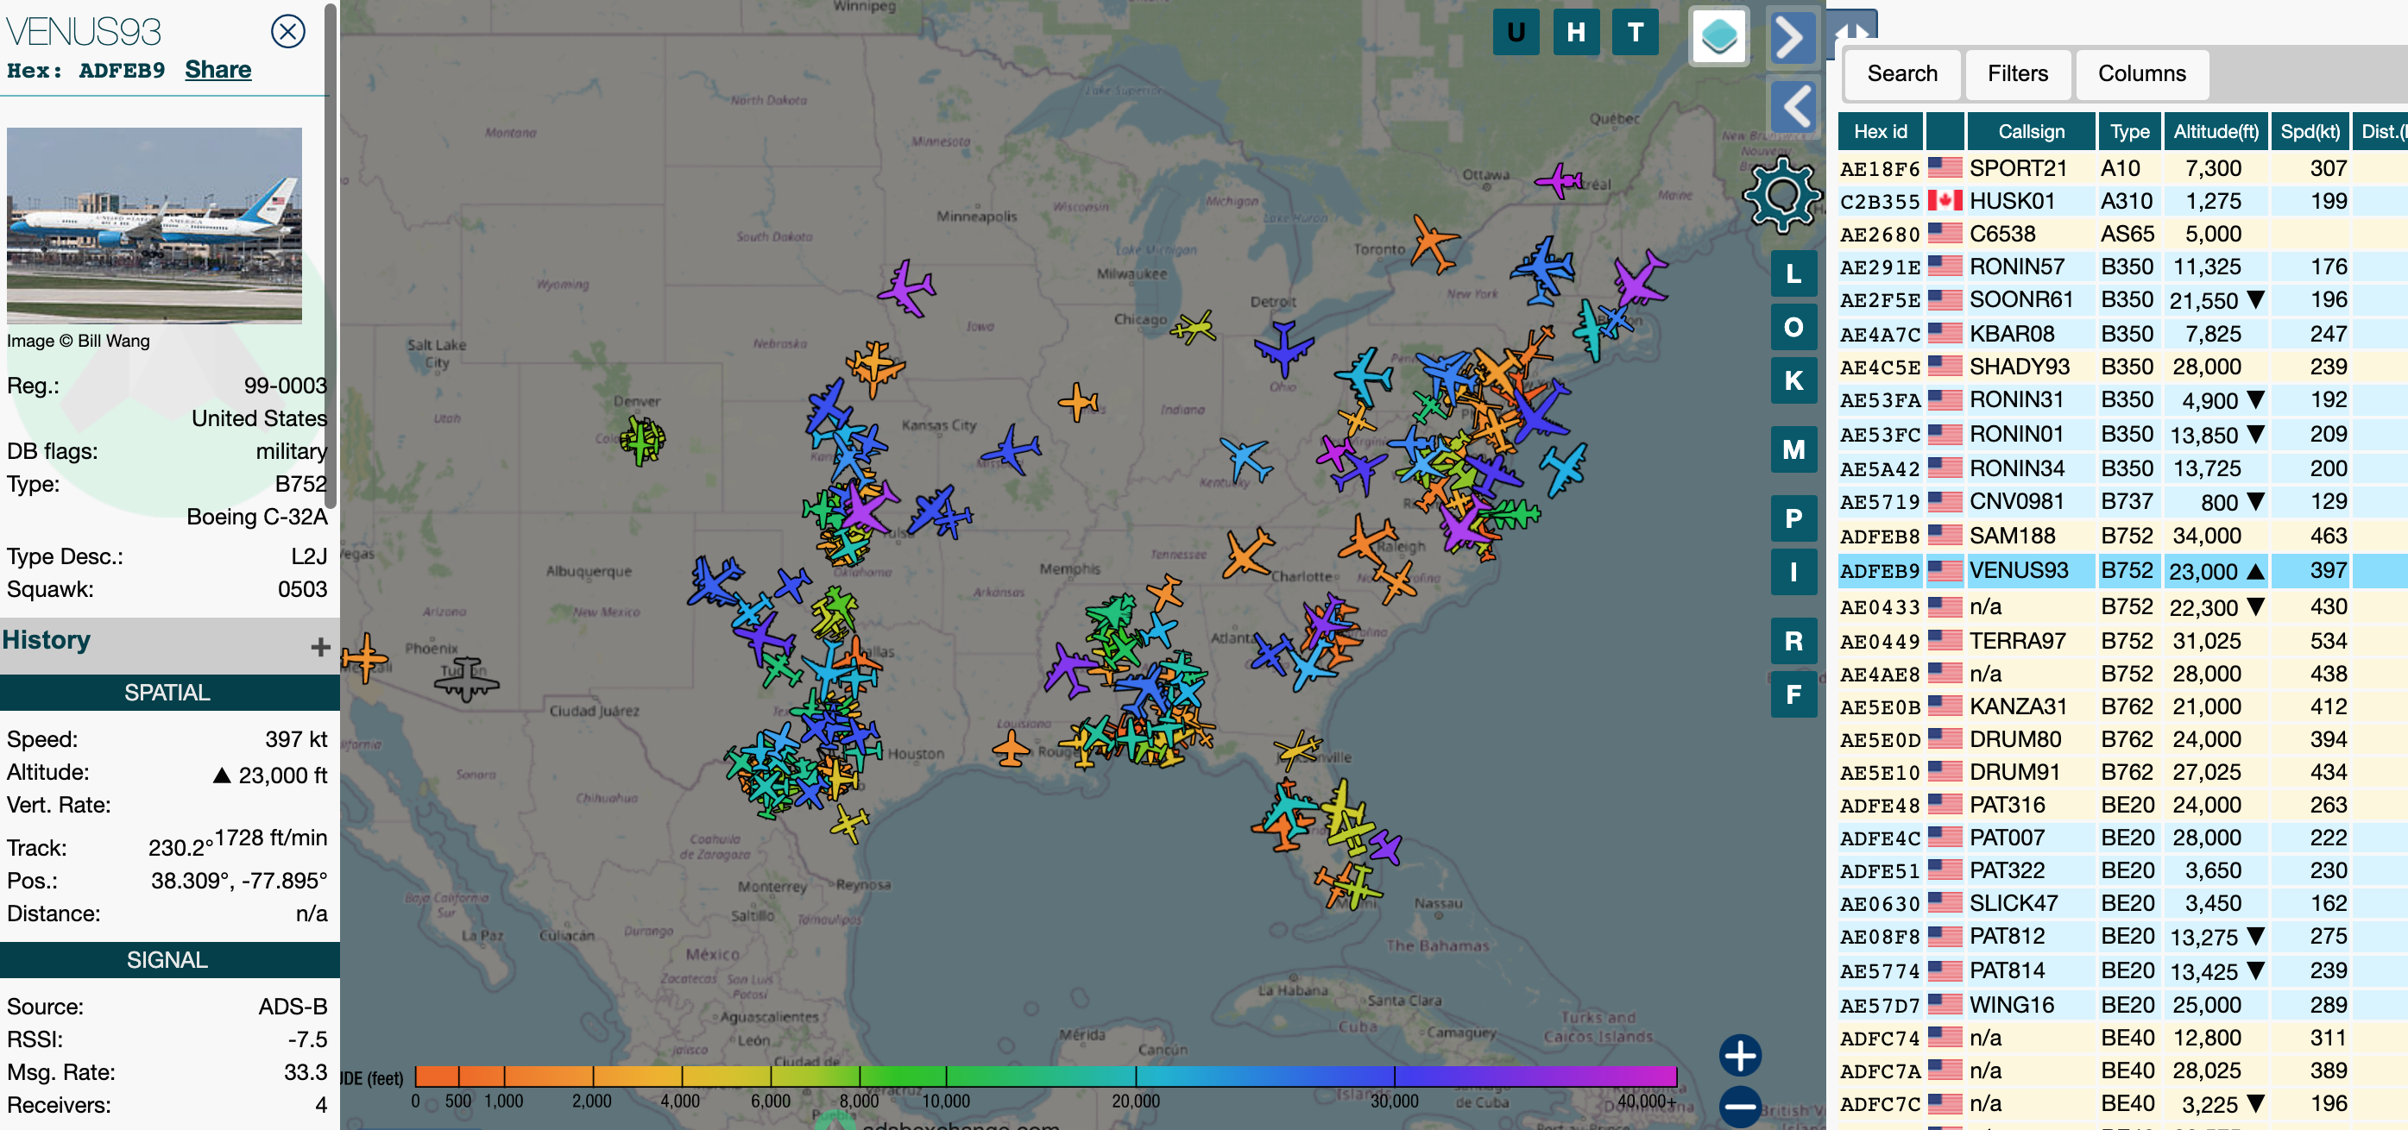Select the highlighted VENUS93 row
Screen dimensions: 2408x1130
coord(2122,570)
